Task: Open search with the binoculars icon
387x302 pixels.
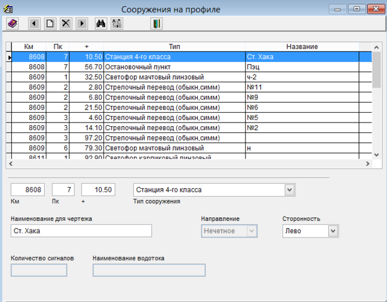Action: point(101,24)
